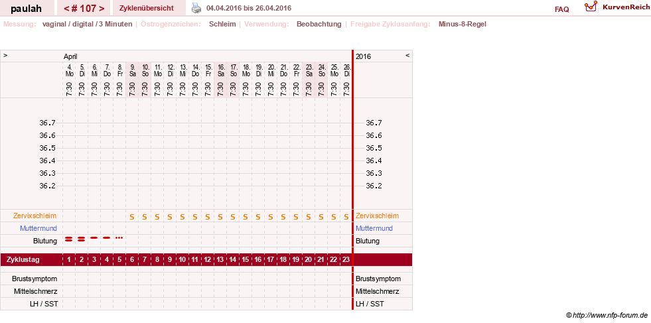The height and width of the screenshot is (323, 651).
Task: Click cycle day 1 in Zyklustag row
Action: [x=69, y=260]
